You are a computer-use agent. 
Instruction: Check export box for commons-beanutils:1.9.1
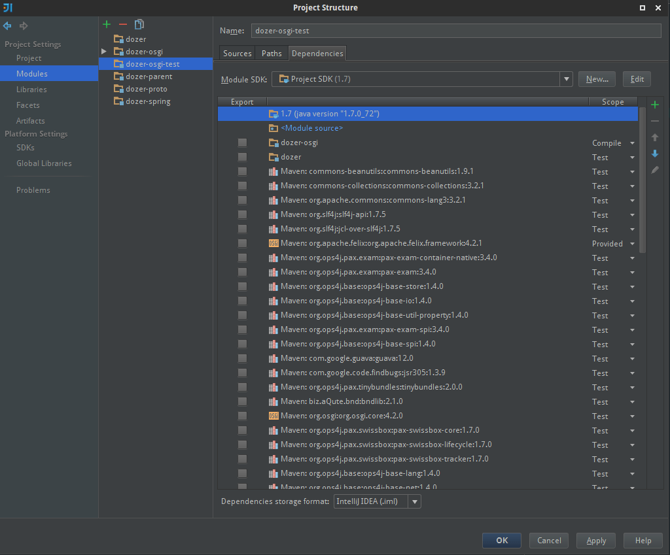[242, 171]
